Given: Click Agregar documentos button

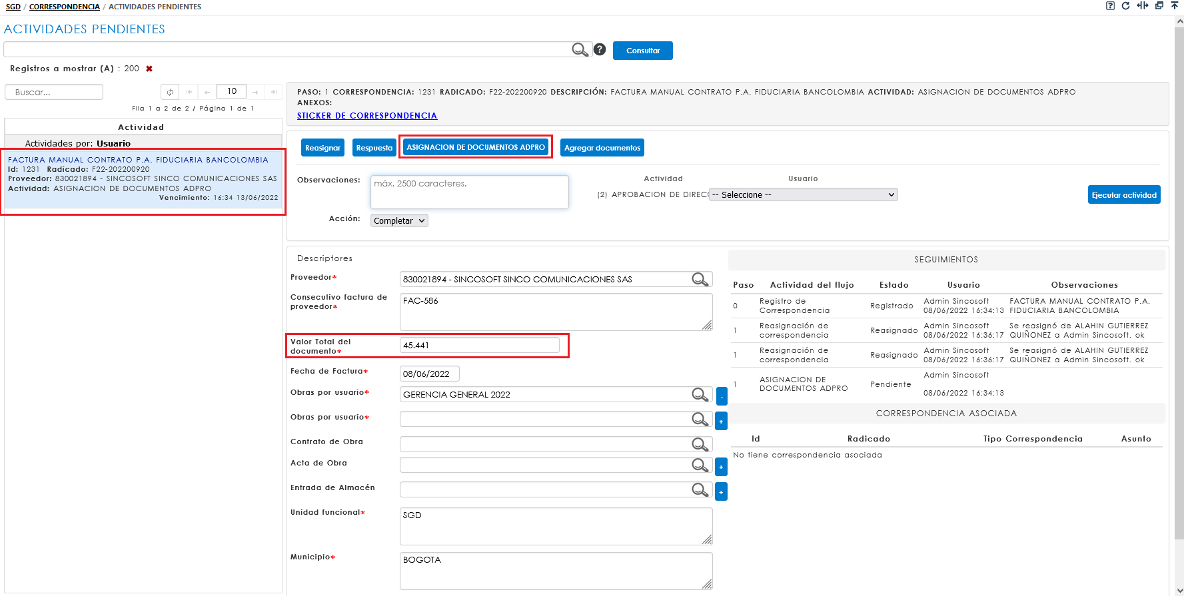Looking at the screenshot, I should [x=602, y=148].
